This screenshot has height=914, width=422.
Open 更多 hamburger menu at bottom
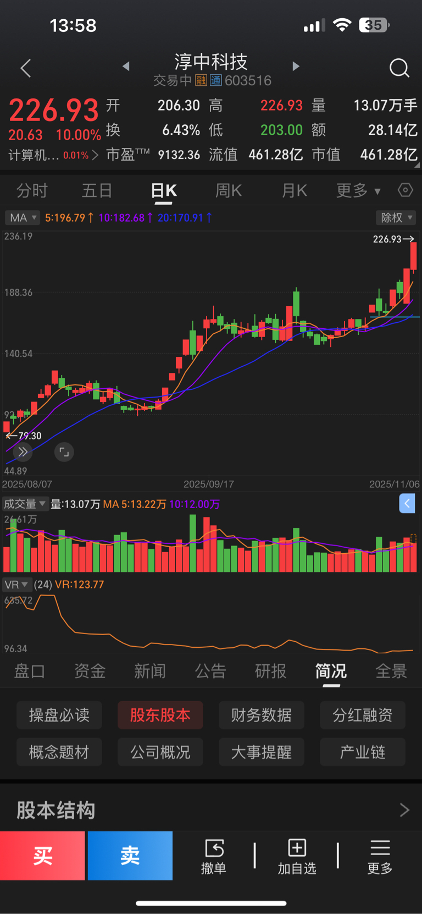click(380, 856)
